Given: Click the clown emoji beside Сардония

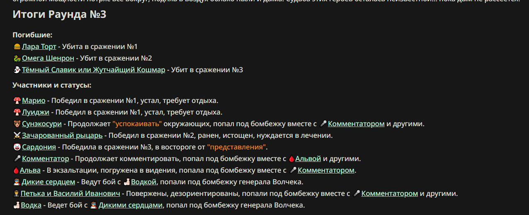Looking at the screenshot, I should (17, 147).
